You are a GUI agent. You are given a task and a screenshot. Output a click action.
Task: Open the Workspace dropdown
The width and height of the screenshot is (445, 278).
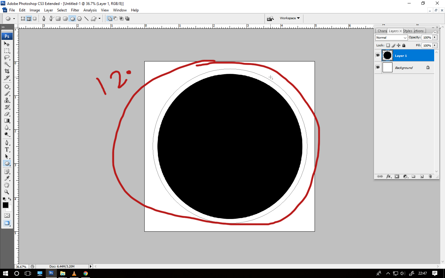coord(290,18)
